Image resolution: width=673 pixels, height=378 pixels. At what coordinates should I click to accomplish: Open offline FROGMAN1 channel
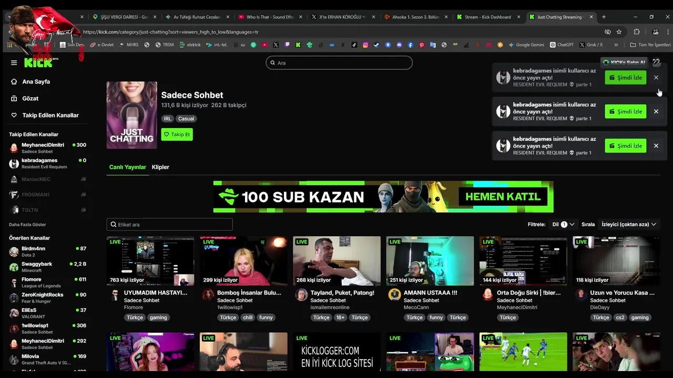tap(47, 195)
